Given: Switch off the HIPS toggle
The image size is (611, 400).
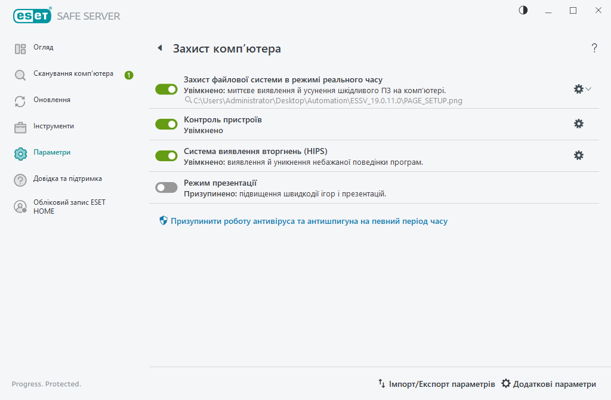Looking at the screenshot, I should point(166,156).
